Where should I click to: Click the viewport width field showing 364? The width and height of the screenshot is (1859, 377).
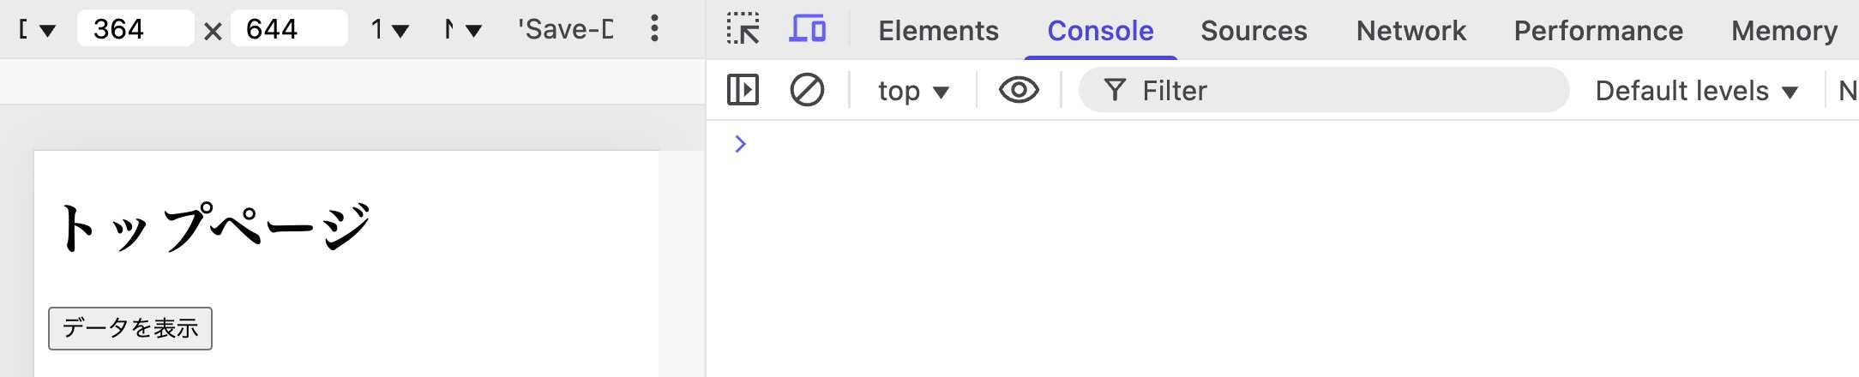click(135, 29)
